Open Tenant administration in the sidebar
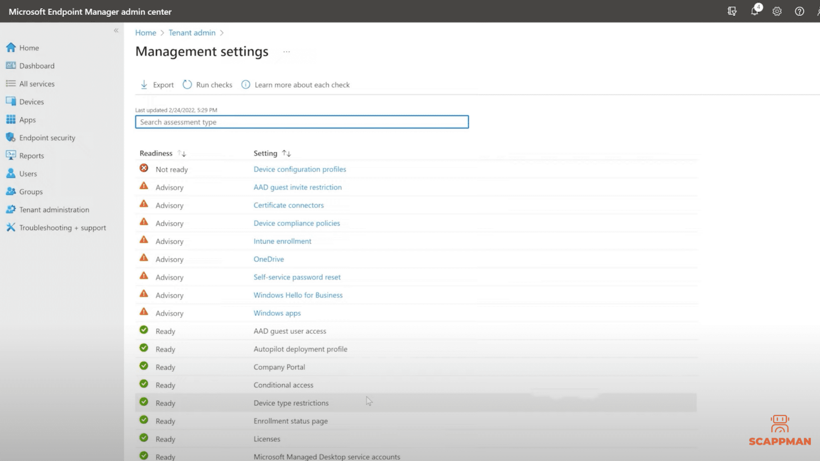 tap(54, 209)
